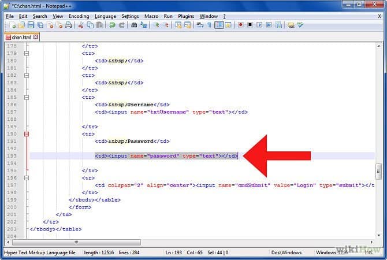Close document using menu bar X button

pyautogui.click(x=379, y=16)
